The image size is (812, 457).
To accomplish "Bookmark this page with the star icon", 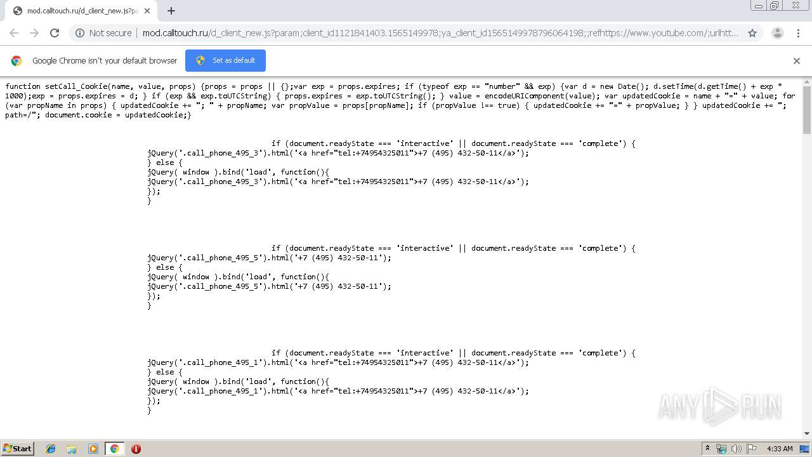I will point(752,33).
